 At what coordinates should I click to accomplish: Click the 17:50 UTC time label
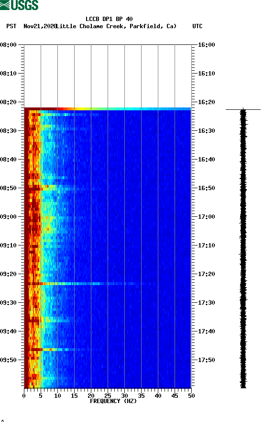(x=206, y=360)
